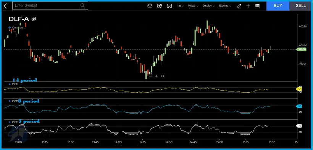The image size is (313, 150).
Task: Open the inbox download icon in toolbar
Action: 150,6
